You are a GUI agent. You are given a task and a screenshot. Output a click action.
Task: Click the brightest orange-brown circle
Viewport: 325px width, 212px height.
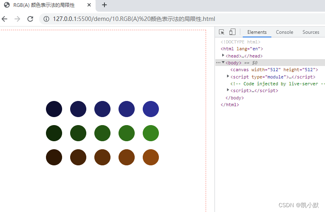pos(151,157)
